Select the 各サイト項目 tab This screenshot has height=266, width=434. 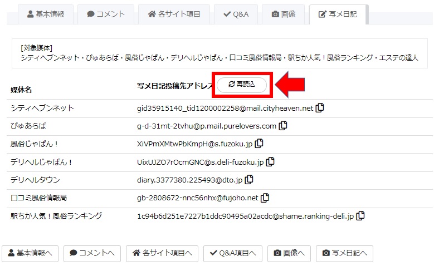click(174, 14)
